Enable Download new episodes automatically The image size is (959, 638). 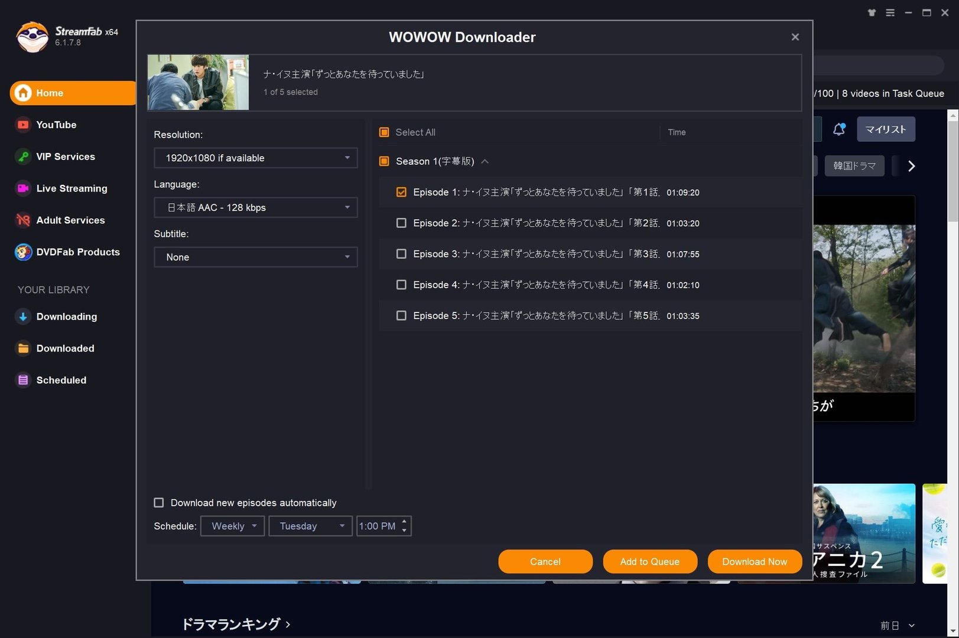tap(159, 503)
